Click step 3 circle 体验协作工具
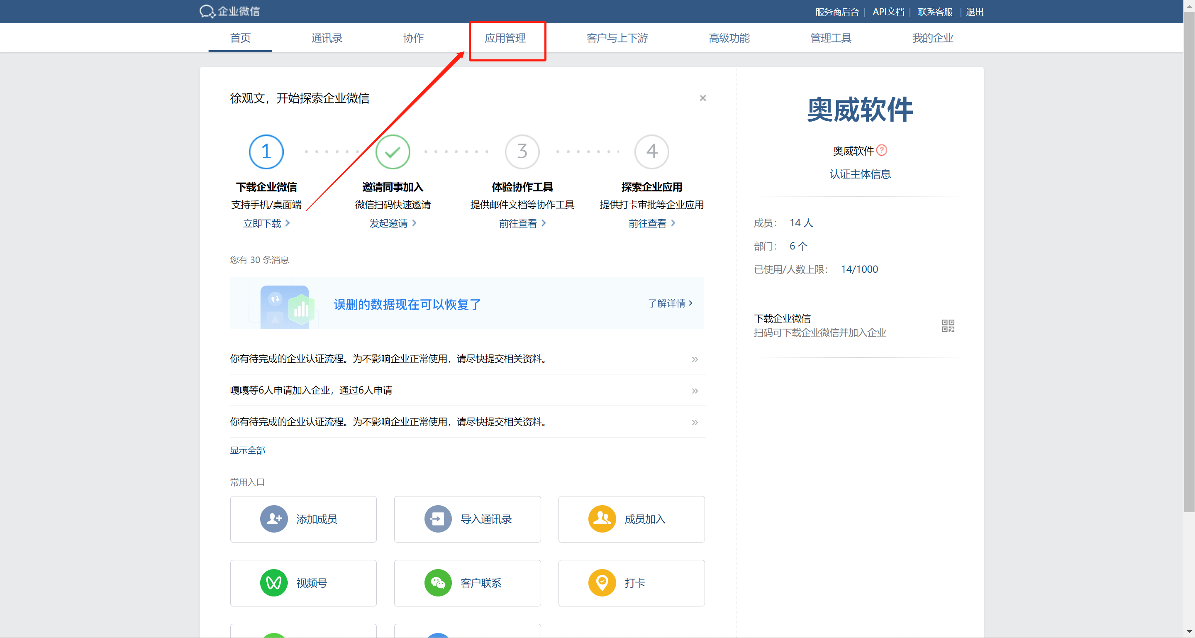 (x=522, y=152)
